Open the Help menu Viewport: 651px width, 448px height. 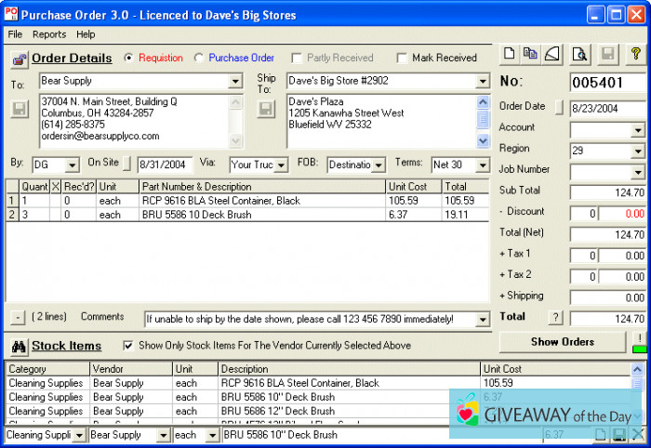pos(86,34)
